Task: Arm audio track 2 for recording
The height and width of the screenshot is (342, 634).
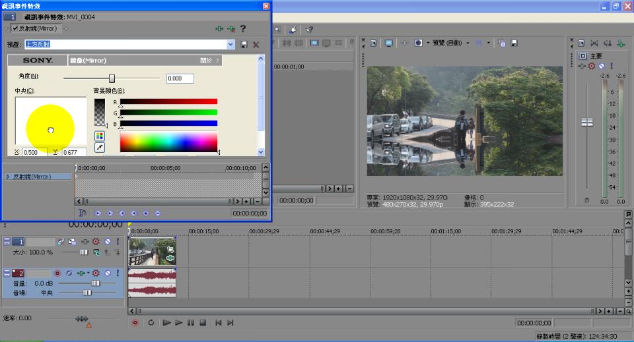Action: click(57, 273)
